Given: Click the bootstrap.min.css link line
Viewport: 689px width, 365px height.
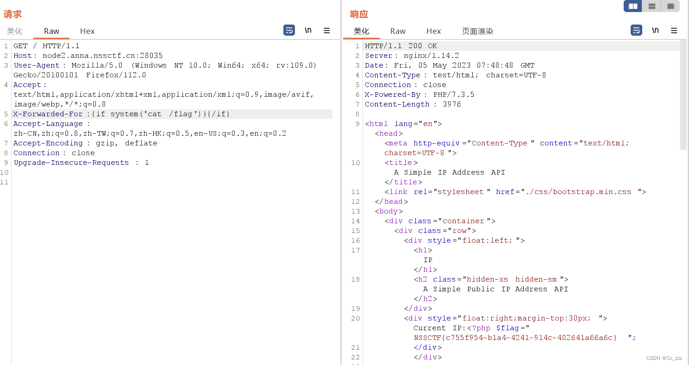Looking at the screenshot, I should 515,192.
